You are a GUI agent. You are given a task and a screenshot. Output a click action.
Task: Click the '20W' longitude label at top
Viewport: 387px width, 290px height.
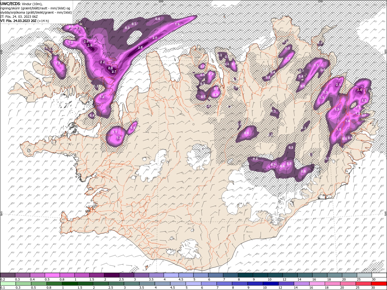(161, 1)
